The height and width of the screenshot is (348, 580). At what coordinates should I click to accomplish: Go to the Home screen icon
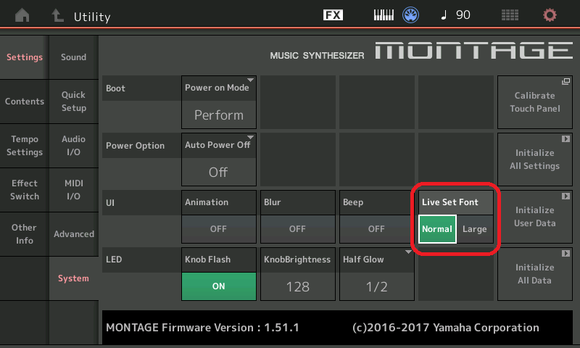tap(23, 15)
